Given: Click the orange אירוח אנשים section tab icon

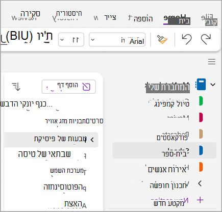Looking at the screenshot, I should [201, 167].
